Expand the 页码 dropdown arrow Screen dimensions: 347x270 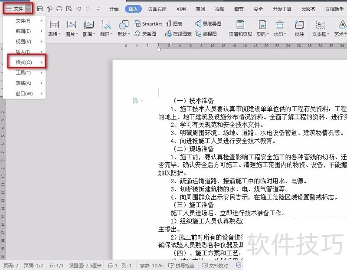[x=268, y=34]
